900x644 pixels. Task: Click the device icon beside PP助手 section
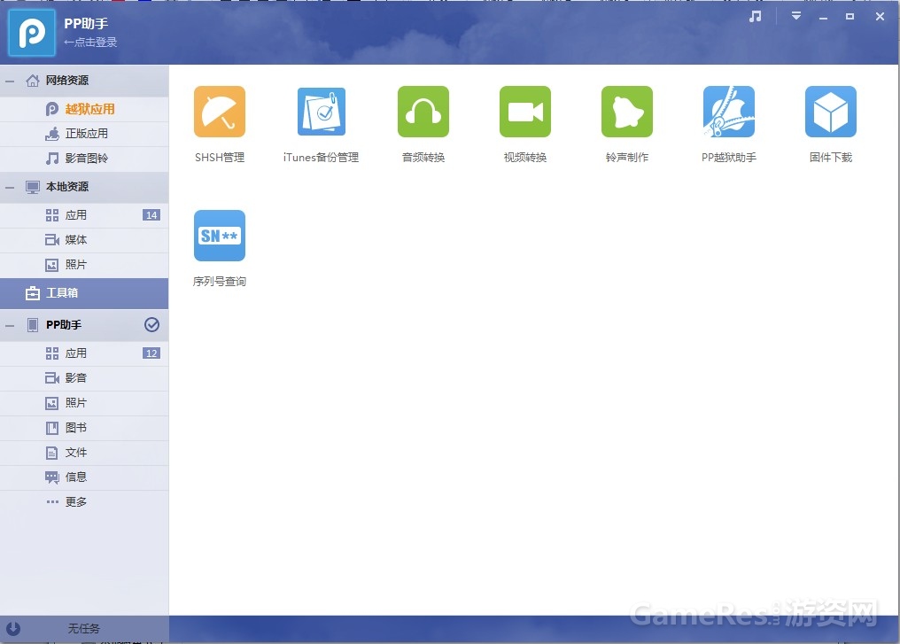pyautogui.click(x=33, y=325)
